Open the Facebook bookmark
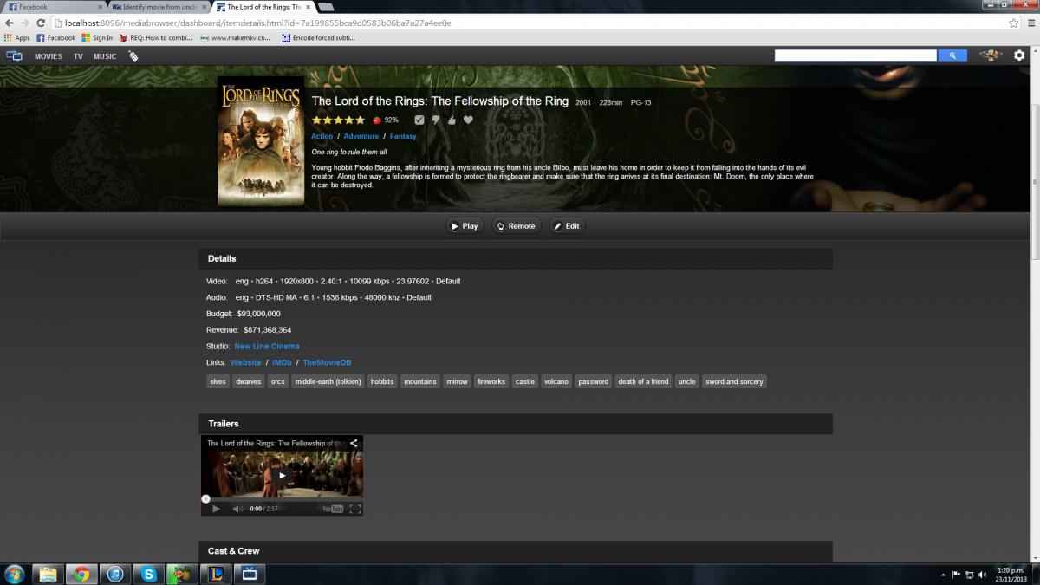1040x585 pixels. point(55,38)
